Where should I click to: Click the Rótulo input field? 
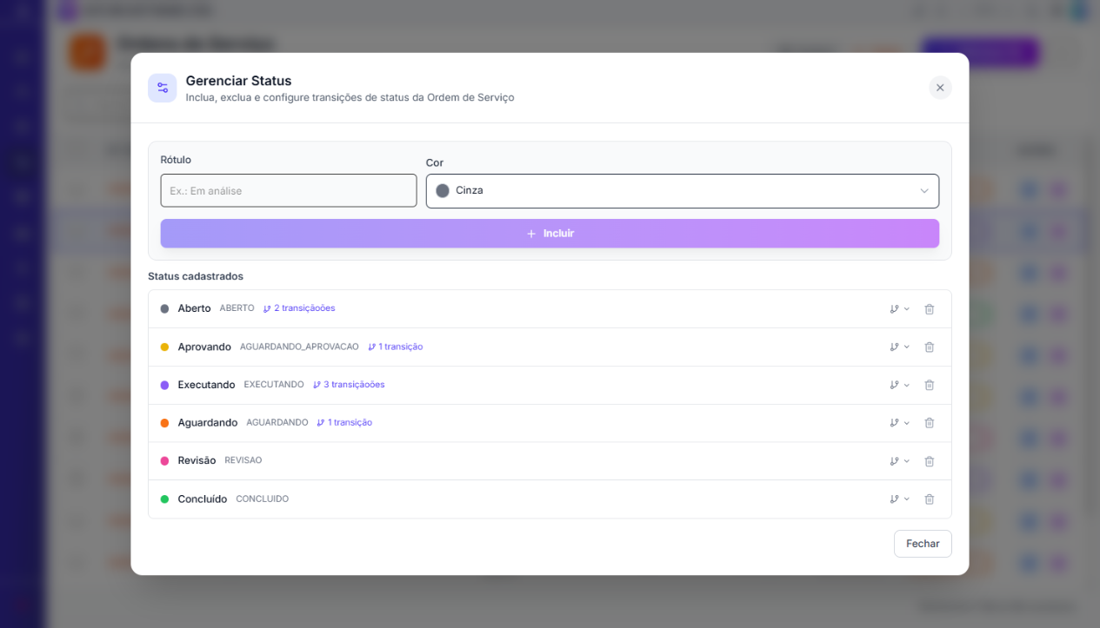tap(289, 190)
